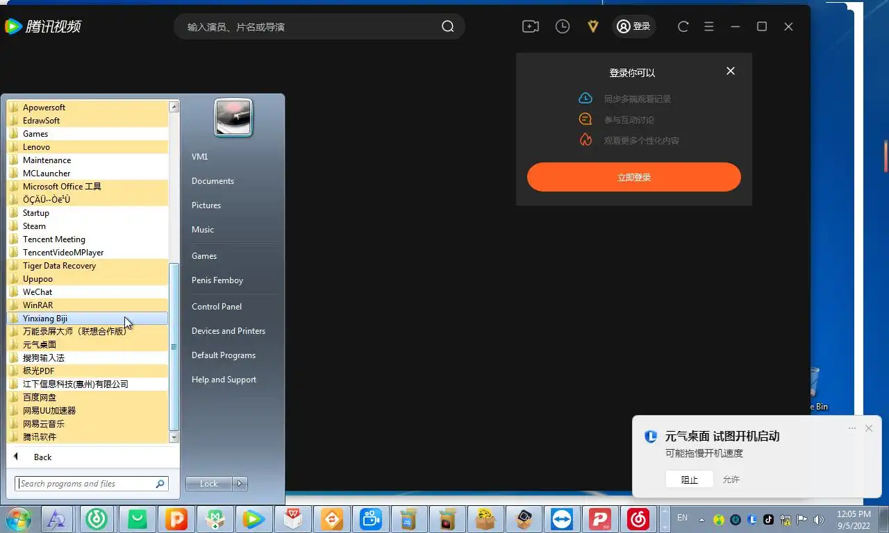The width and height of the screenshot is (889, 533).
Task: Show hidden tray icons arrow
Action: point(701,519)
